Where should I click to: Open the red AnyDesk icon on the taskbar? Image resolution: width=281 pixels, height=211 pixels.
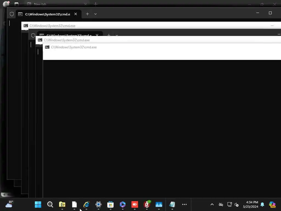coord(134,204)
